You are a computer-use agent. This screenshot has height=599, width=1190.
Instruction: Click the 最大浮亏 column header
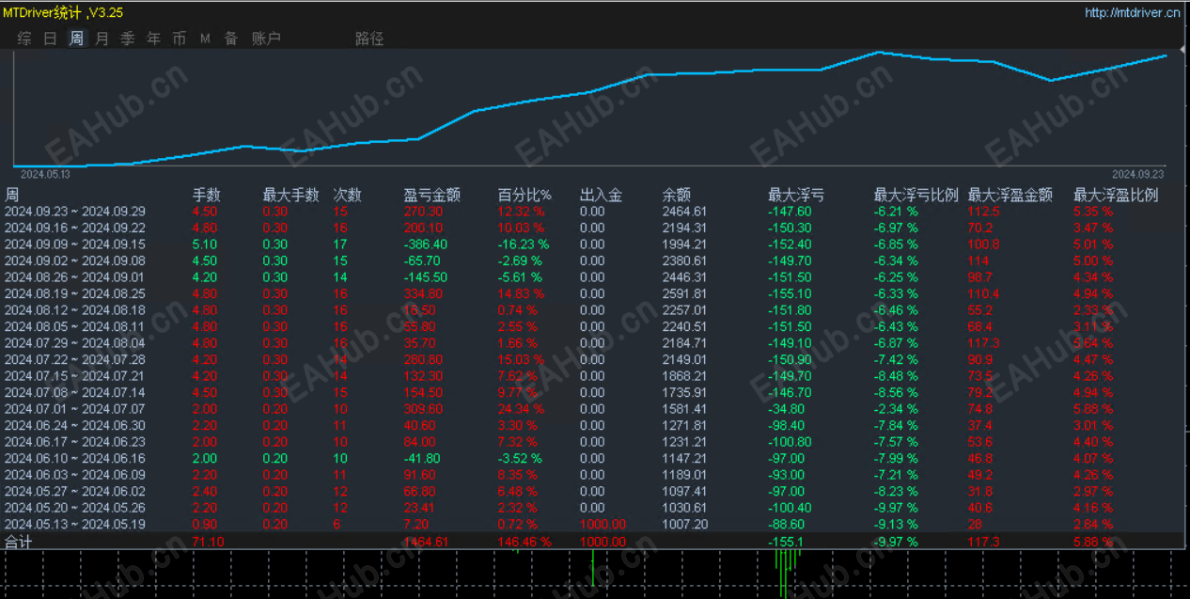click(796, 195)
